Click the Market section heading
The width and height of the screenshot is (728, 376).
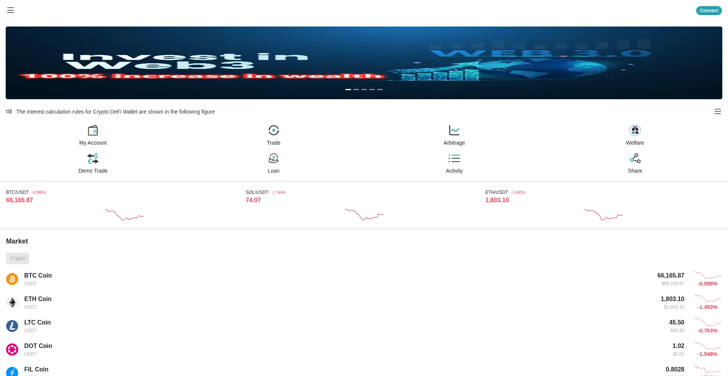click(17, 241)
